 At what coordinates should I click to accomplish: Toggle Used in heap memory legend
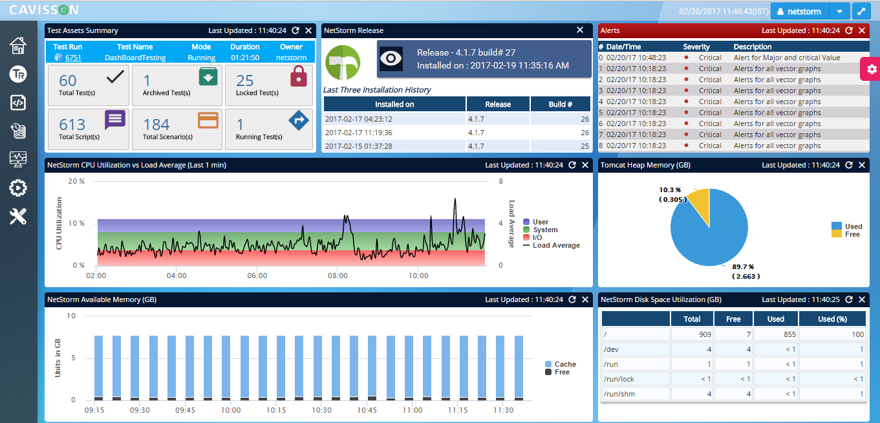pos(847,226)
